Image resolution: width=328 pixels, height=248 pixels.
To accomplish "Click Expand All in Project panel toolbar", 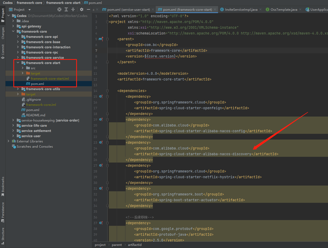I will (x=66, y=9).
